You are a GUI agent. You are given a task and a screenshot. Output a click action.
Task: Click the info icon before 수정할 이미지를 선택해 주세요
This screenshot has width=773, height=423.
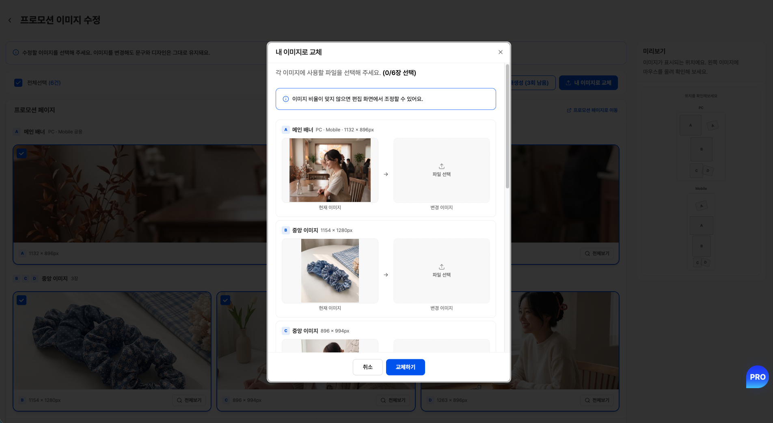click(x=16, y=52)
